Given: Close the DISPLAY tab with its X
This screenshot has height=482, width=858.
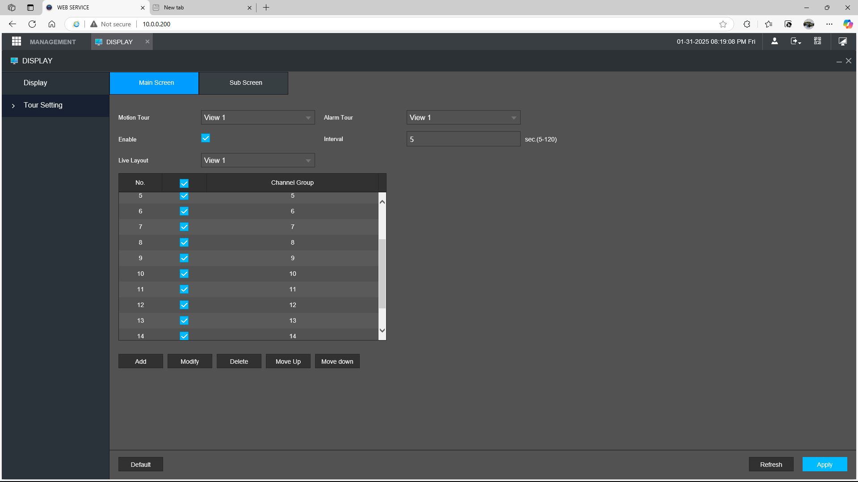Looking at the screenshot, I should click(x=147, y=42).
